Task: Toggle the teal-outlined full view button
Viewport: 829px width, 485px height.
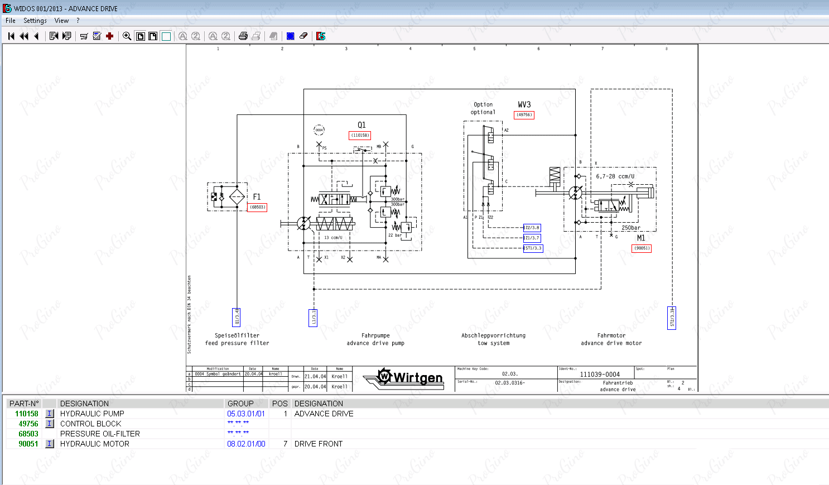Action: [x=166, y=36]
